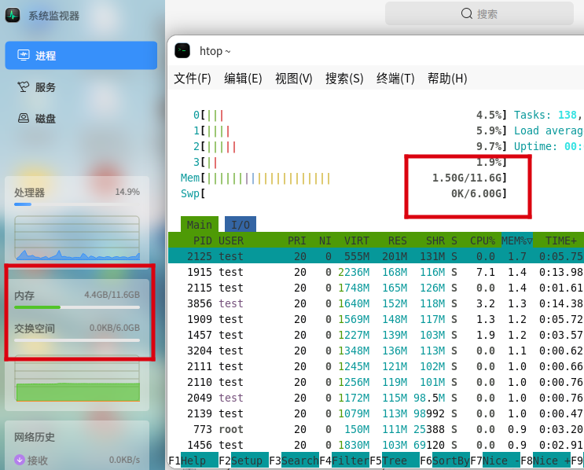Open the 文件(F) menu
The height and width of the screenshot is (470, 584).
click(193, 79)
